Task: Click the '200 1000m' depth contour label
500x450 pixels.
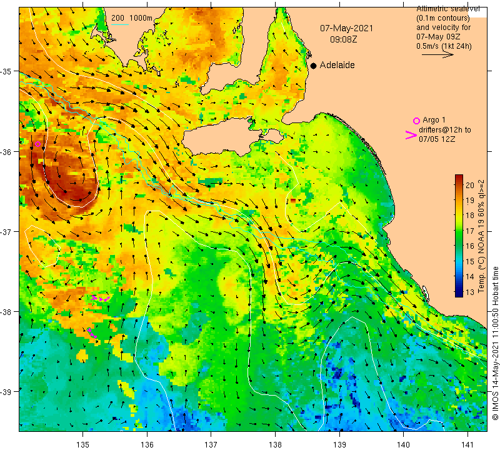Action: (x=132, y=18)
